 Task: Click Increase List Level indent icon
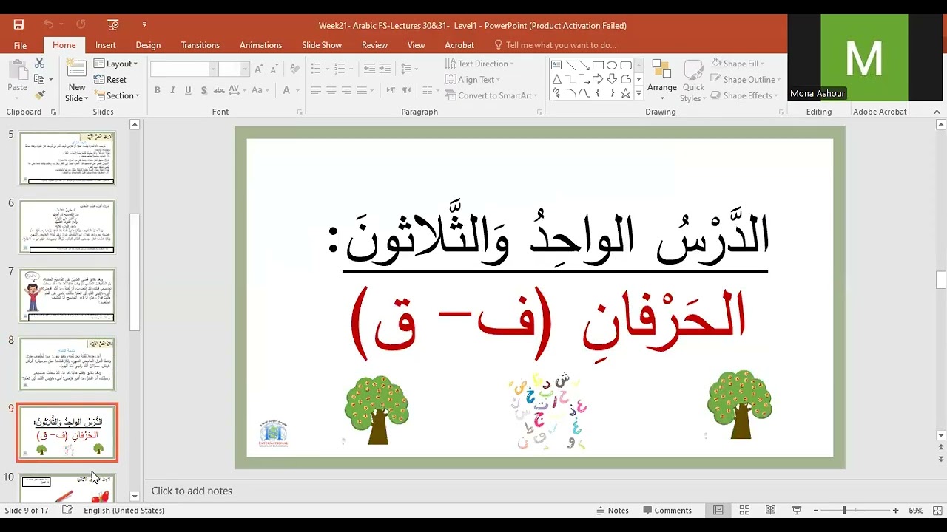coord(385,69)
